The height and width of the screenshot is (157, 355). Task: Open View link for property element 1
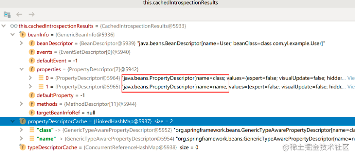(351, 87)
